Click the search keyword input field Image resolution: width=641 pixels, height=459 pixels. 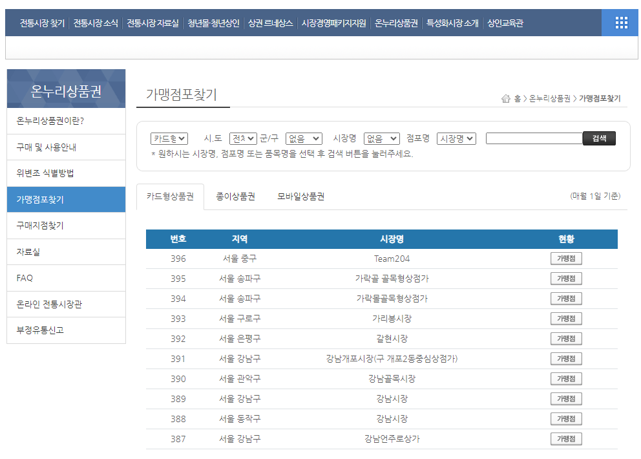coord(534,138)
